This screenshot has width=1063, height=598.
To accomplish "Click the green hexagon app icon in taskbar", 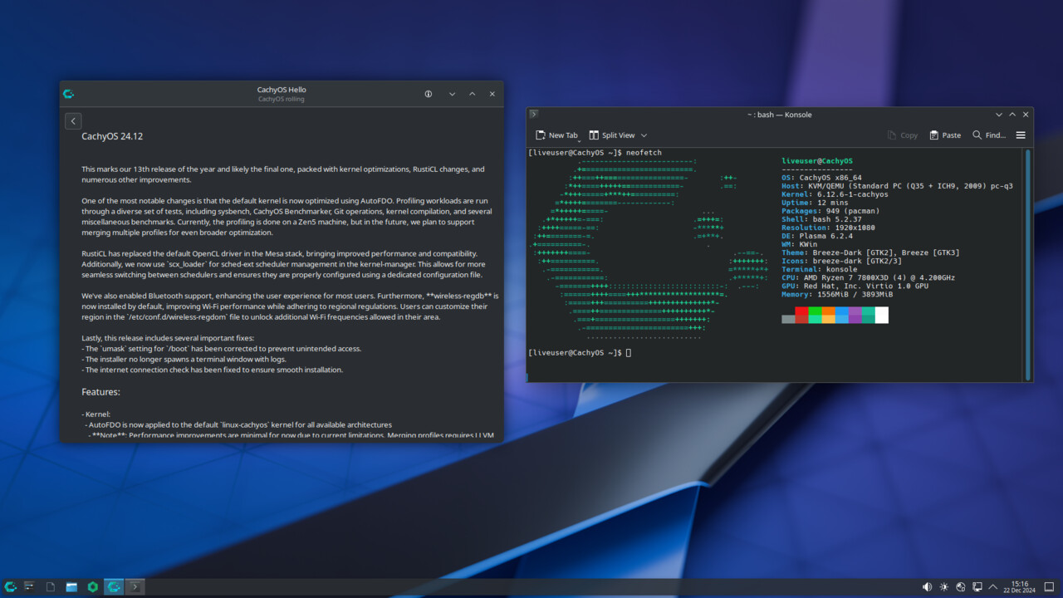I will [x=92, y=587].
